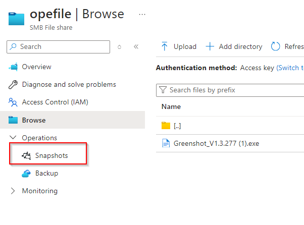Open the more options ellipsis menu

[x=142, y=14]
